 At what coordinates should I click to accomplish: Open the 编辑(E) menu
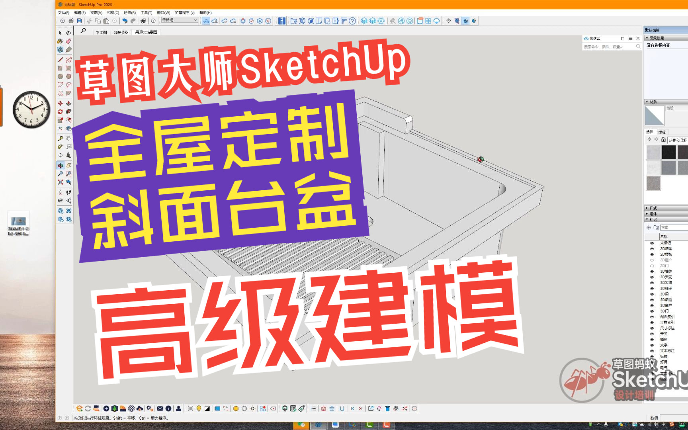click(80, 13)
